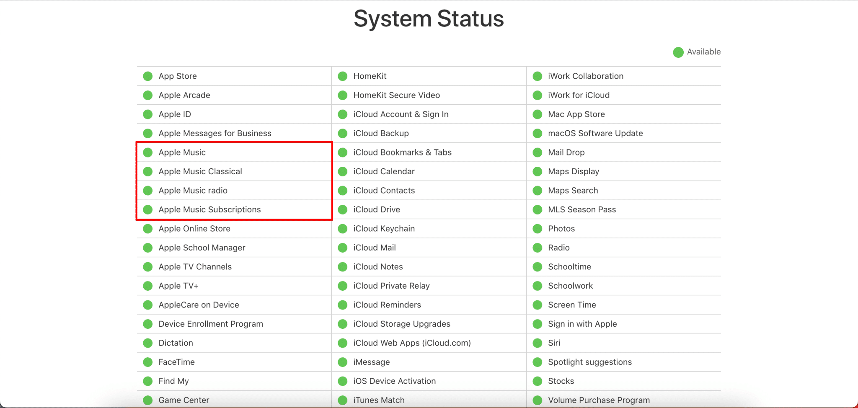858x408 pixels.
Task: Click the green dot beside iCloud Mail
Action: (342, 248)
